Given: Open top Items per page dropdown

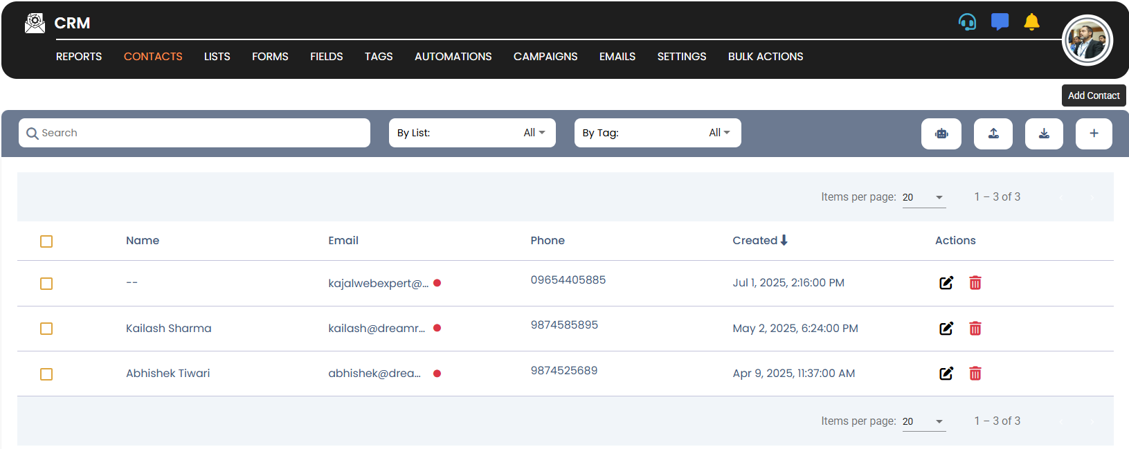Looking at the screenshot, I should coord(923,198).
